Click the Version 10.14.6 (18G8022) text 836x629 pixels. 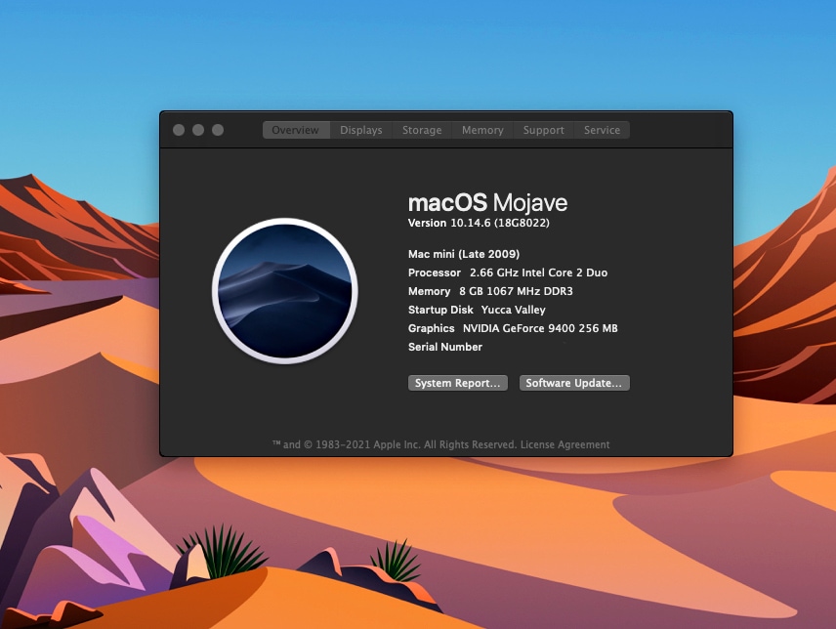coord(479,223)
